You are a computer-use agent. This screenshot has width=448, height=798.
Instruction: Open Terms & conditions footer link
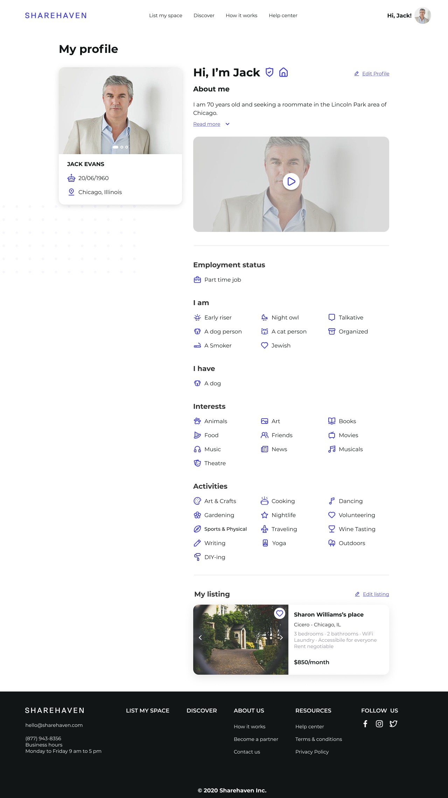click(x=318, y=739)
